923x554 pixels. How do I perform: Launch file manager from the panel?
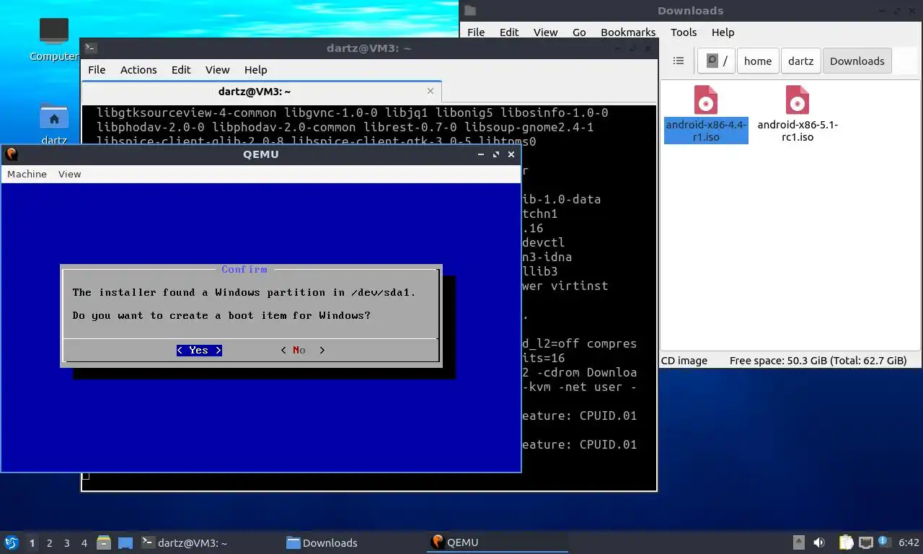pos(104,542)
